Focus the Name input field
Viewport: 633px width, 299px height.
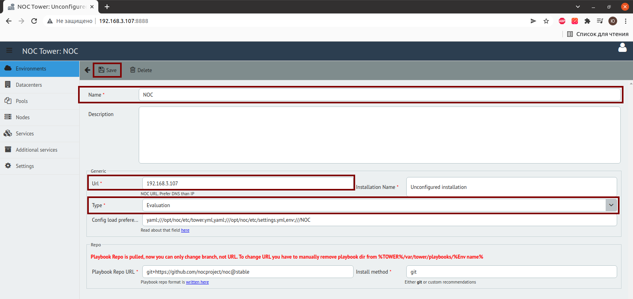point(379,95)
